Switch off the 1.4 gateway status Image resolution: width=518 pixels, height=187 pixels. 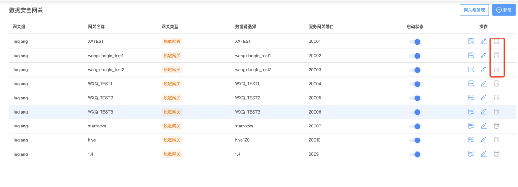click(x=415, y=154)
